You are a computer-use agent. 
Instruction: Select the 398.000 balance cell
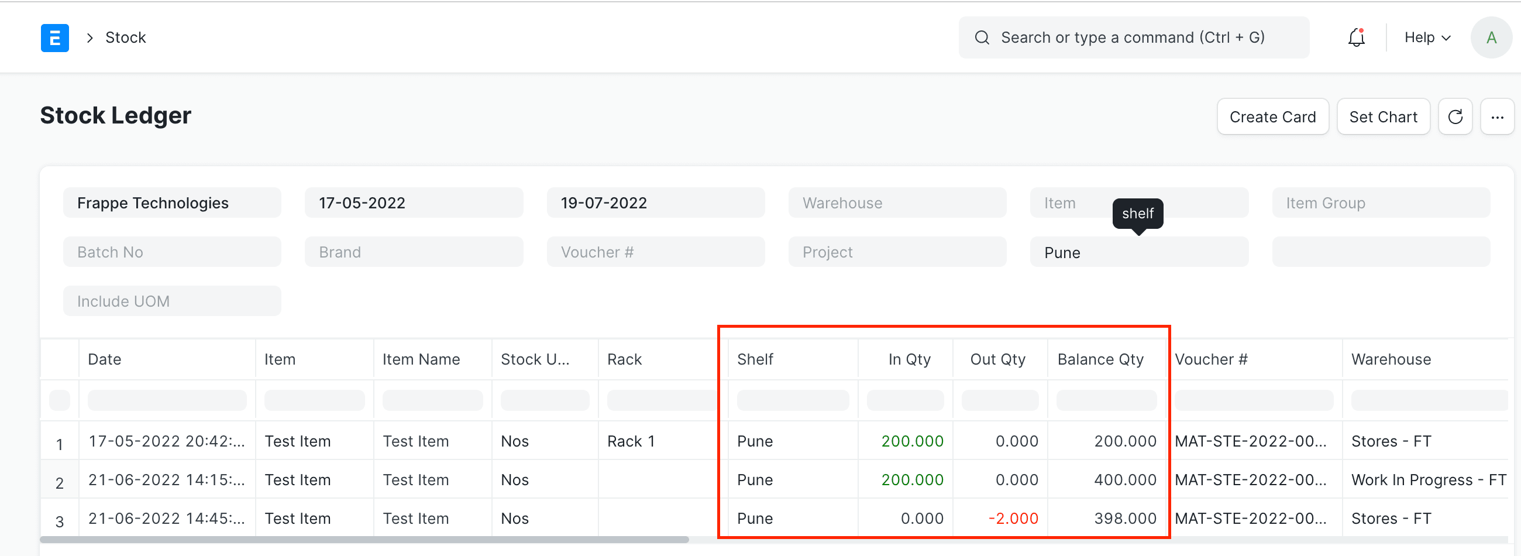(x=1106, y=518)
